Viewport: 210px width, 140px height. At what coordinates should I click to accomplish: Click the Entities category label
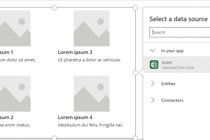tap(168, 84)
